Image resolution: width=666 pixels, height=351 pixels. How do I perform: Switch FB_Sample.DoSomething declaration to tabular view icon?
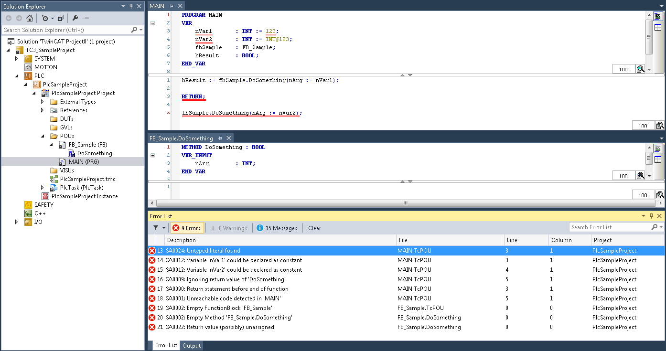657,160
